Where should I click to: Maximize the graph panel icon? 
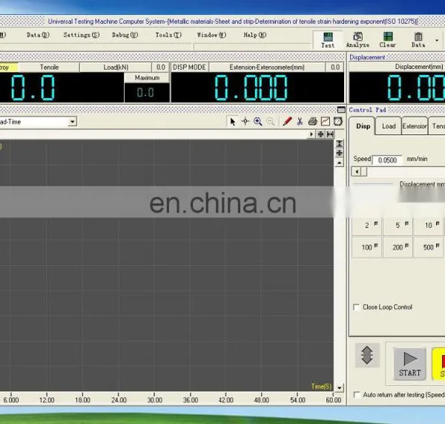(341, 110)
